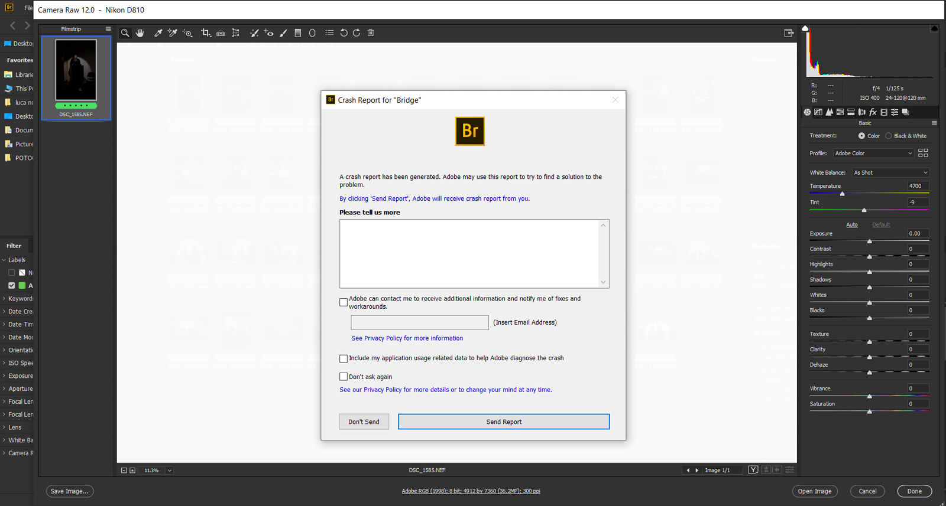Switch to the Detail tab
Screen dimensions: 946x506
click(829, 112)
